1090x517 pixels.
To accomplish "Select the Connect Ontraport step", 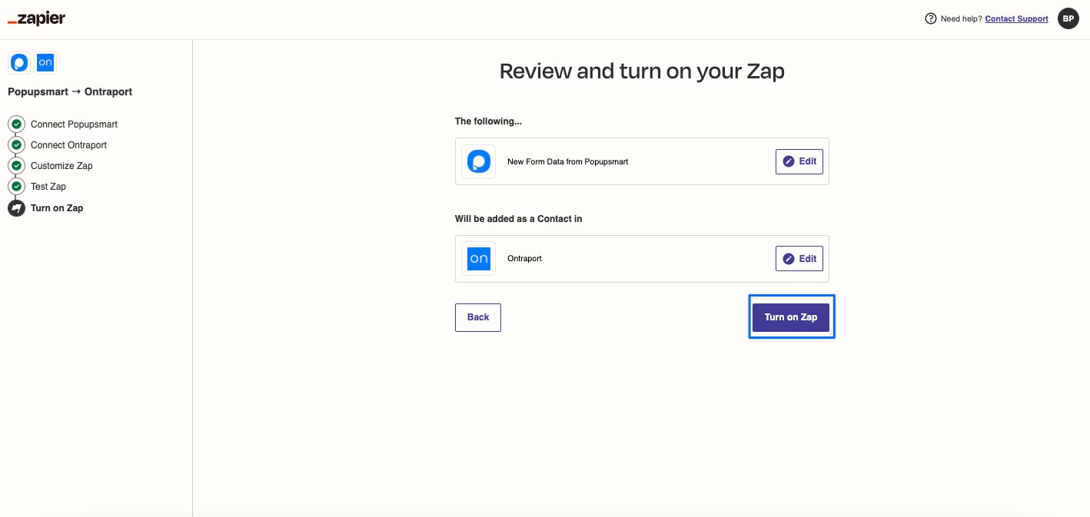I will pyautogui.click(x=68, y=144).
